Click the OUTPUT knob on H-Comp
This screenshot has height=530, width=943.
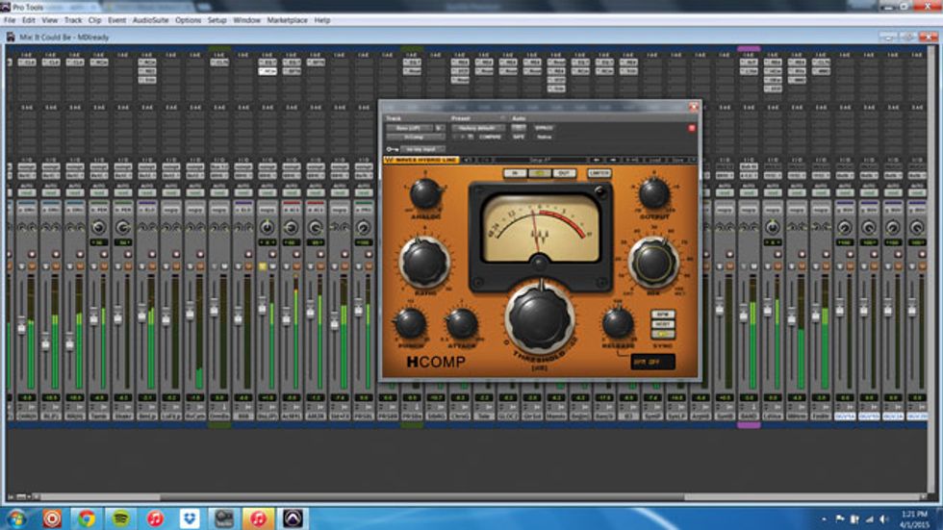click(653, 193)
